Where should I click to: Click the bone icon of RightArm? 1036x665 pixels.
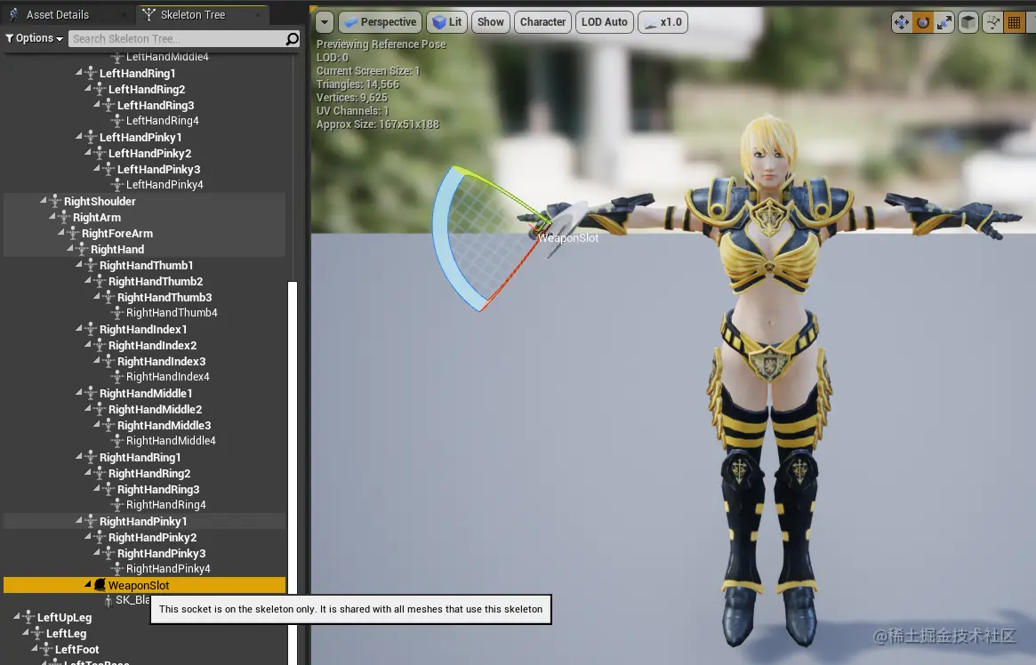[64, 217]
